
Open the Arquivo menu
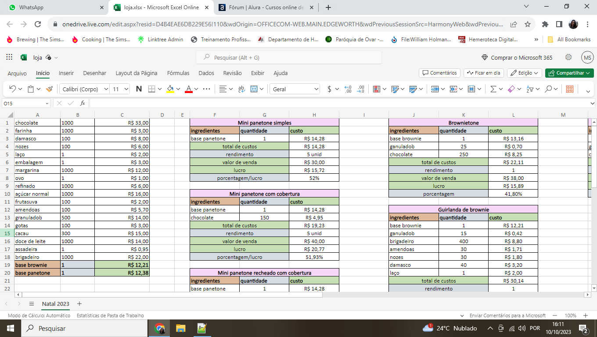(17, 73)
